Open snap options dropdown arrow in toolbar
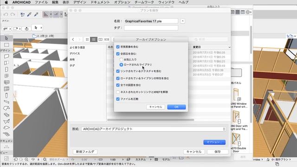The height and width of the screenshot is (167, 297). (61, 14)
